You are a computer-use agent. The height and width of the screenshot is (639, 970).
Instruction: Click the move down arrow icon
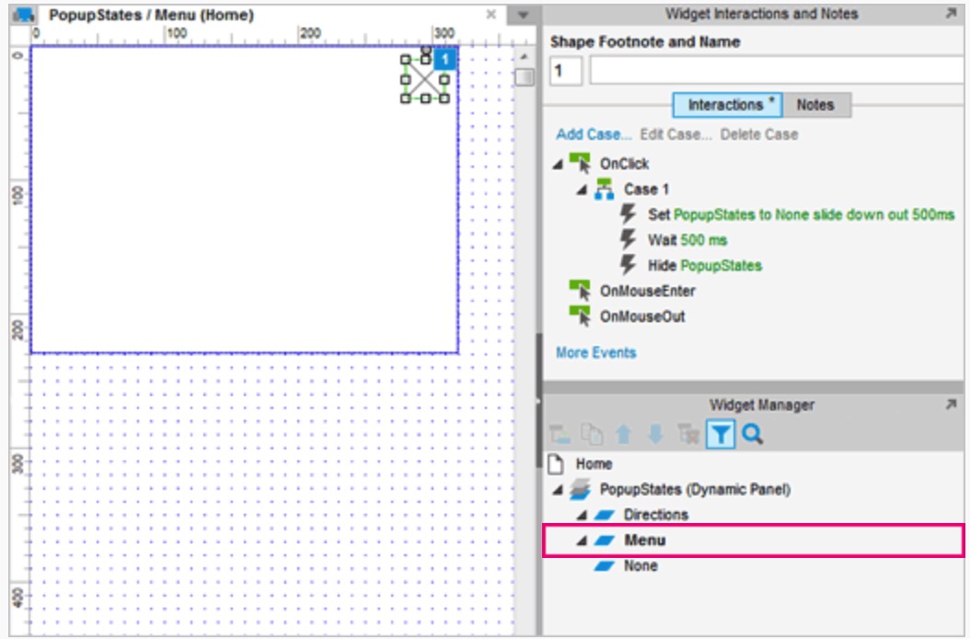point(656,434)
